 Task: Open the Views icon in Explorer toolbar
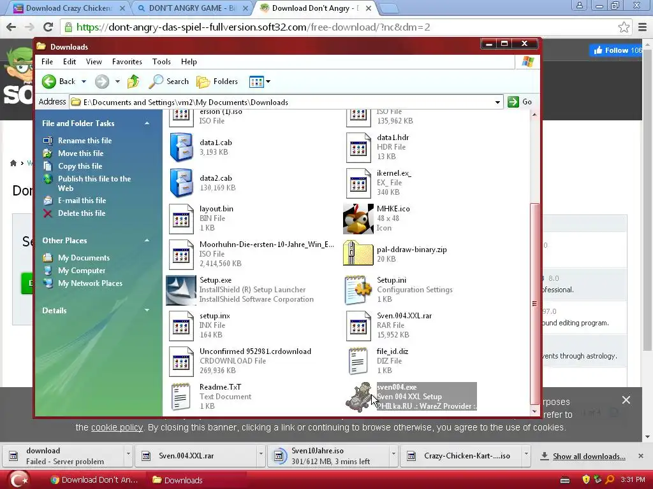[256, 82]
